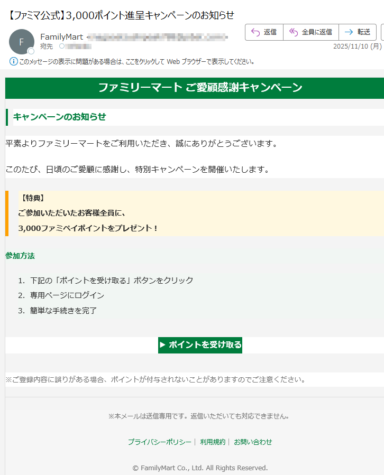Open the 利用規約 footer link

point(213,442)
